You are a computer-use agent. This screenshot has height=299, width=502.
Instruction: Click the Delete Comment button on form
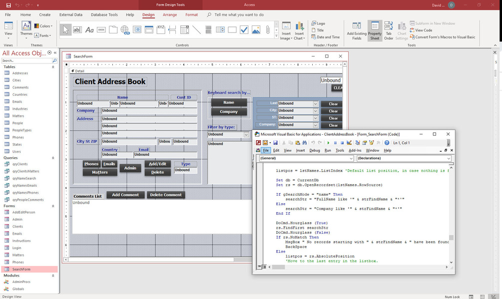(x=165, y=195)
